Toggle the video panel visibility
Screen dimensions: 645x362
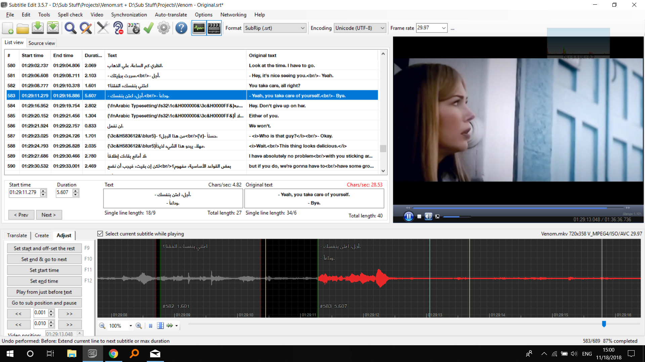point(214,28)
